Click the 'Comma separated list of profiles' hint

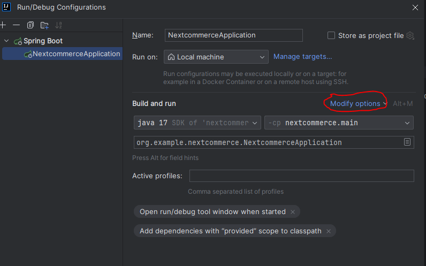point(235,192)
